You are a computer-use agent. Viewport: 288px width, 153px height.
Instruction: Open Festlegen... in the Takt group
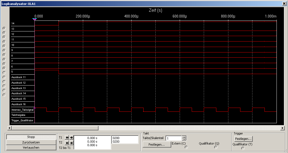(x=156, y=144)
